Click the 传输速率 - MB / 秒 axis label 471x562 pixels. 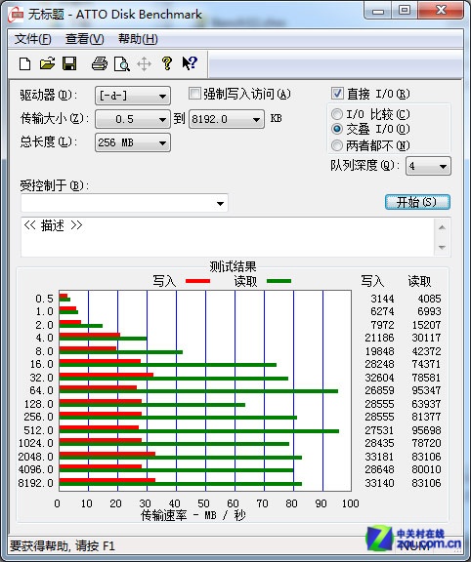(x=193, y=515)
